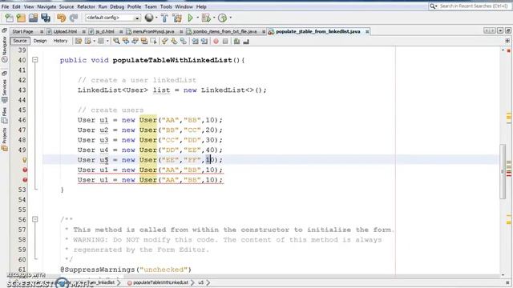This screenshot has height=288, width=513.
Task: Open the Tools menu
Action: (x=166, y=6)
